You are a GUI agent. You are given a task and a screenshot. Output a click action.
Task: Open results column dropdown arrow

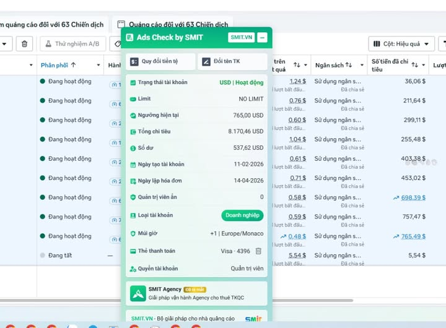(x=305, y=65)
